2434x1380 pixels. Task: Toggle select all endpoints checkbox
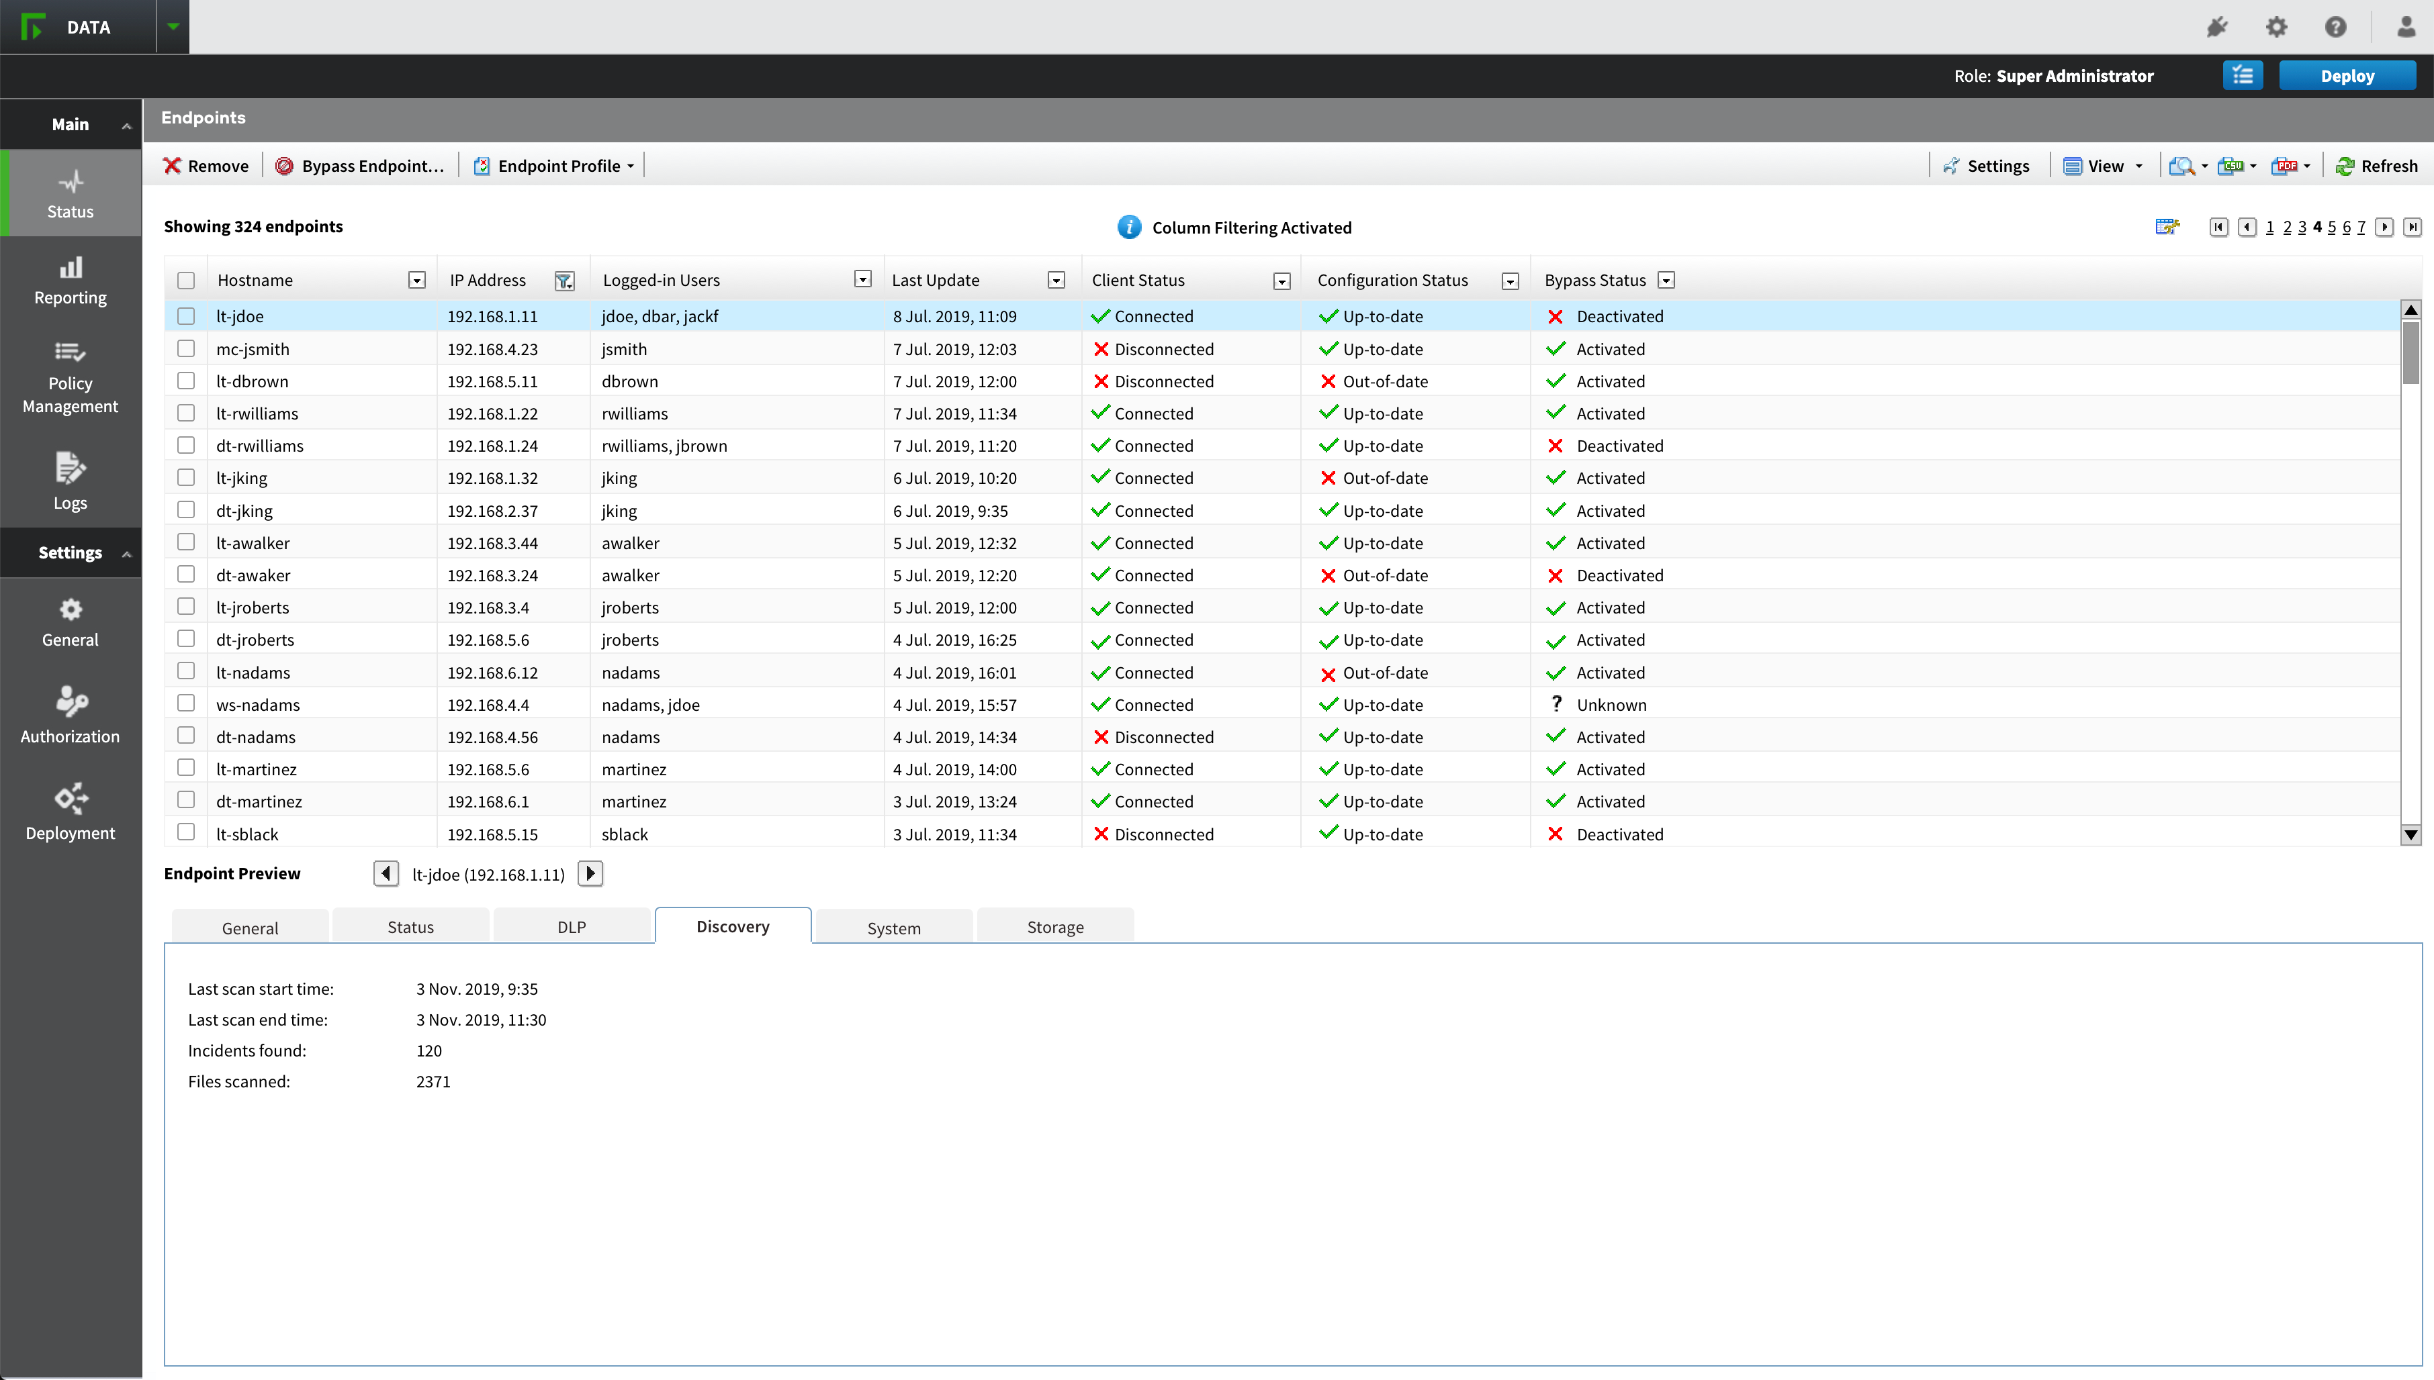(187, 279)
